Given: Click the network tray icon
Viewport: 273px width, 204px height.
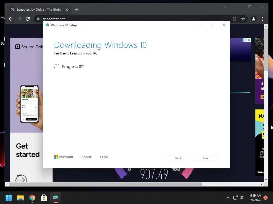Looking at the screenshot, I should click(x=235, y=198).
